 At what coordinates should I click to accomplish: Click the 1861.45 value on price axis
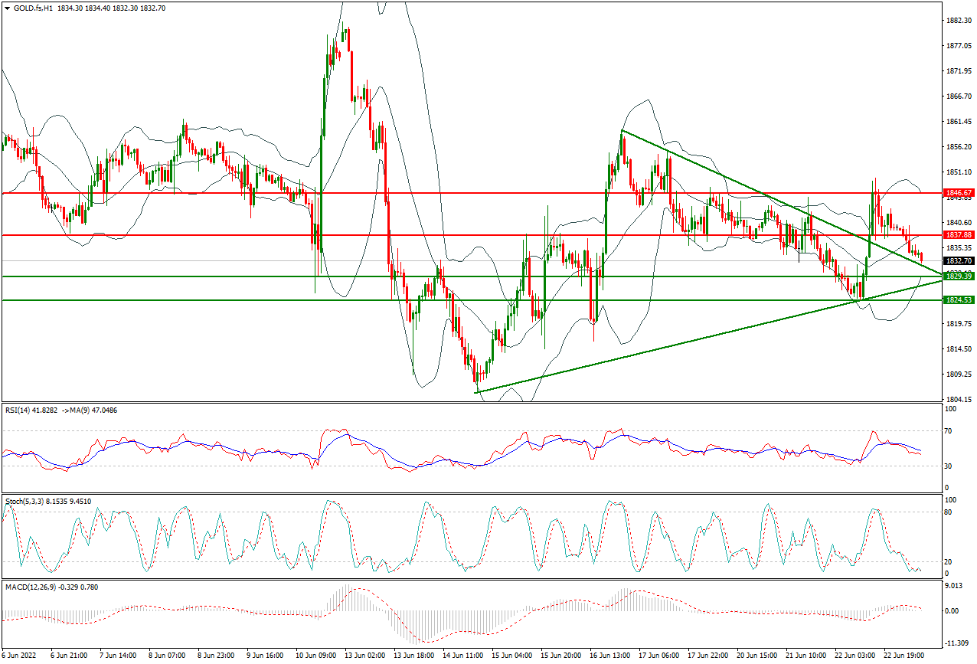click(x=959, y=122)
